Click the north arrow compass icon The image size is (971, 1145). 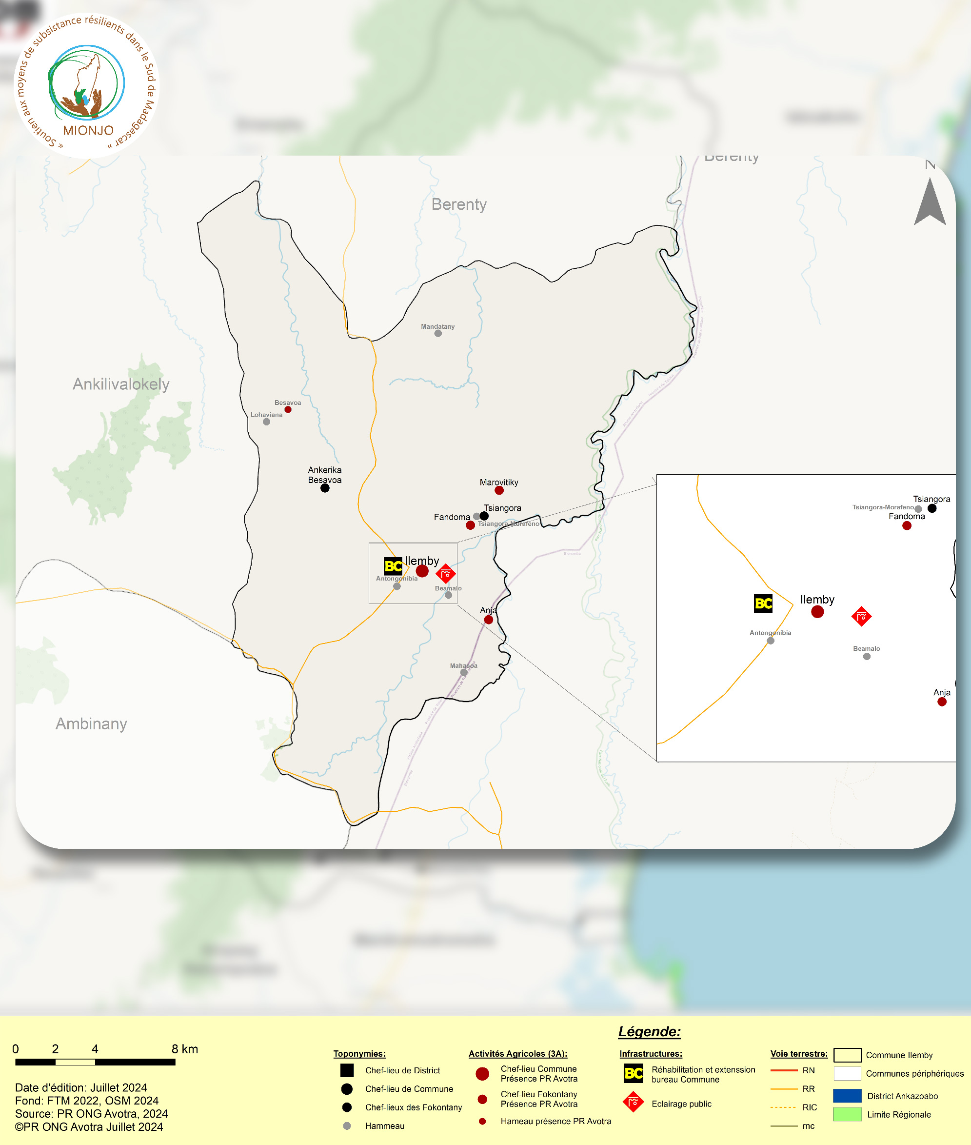click(x=930, y=202)
